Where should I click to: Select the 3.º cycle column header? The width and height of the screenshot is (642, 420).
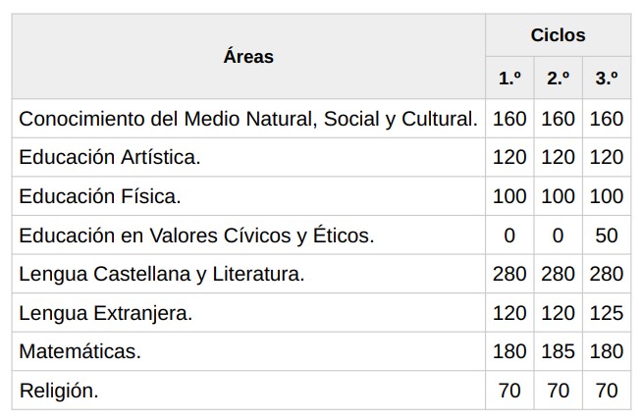click(x=607, y=79)
